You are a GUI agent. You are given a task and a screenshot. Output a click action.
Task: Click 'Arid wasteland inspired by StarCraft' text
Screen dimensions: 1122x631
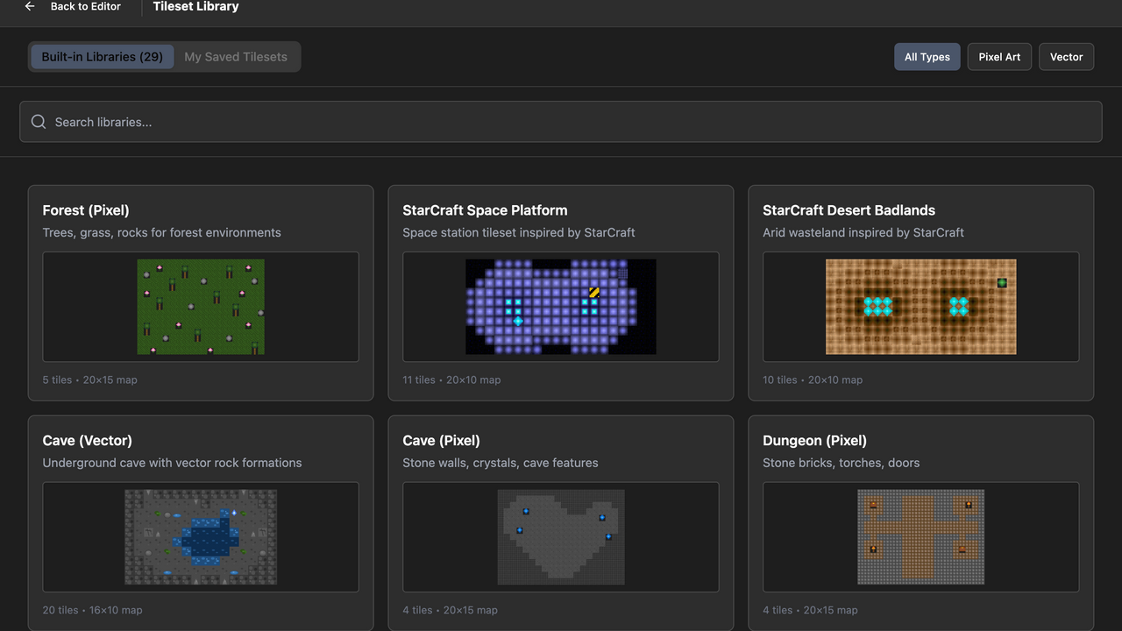tap(863, 233)
